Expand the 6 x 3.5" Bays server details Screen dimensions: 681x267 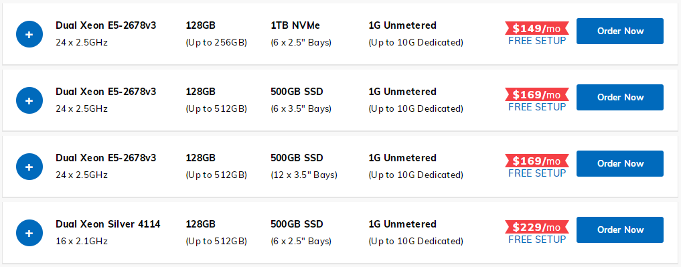[x=29, y=100]
